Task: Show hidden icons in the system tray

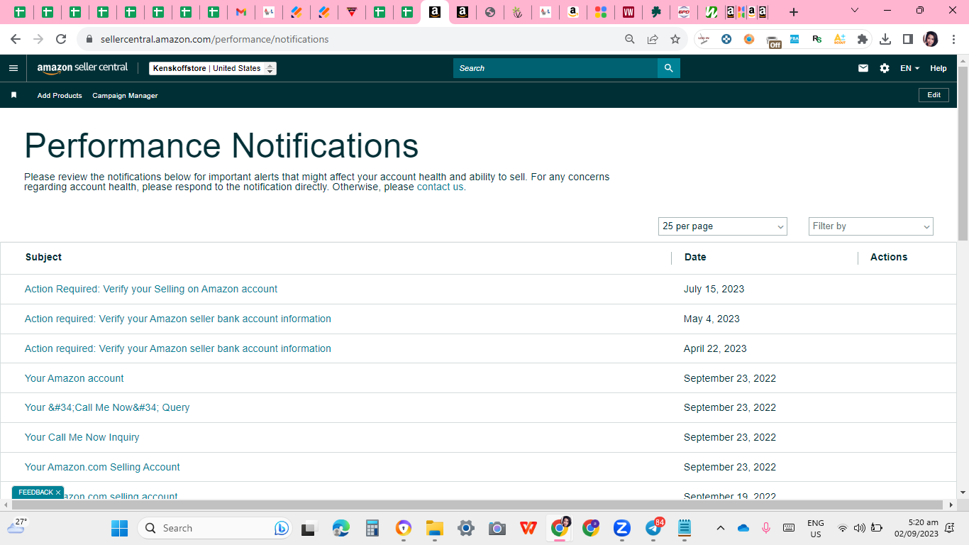Action: (721, 528)
